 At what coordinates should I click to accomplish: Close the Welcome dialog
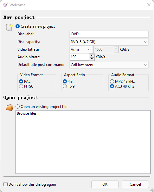coord(149,5)
